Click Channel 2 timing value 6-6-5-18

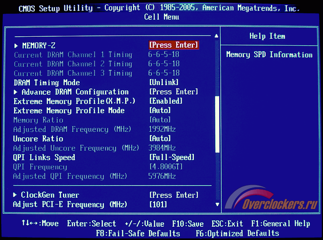coord(164,64)
